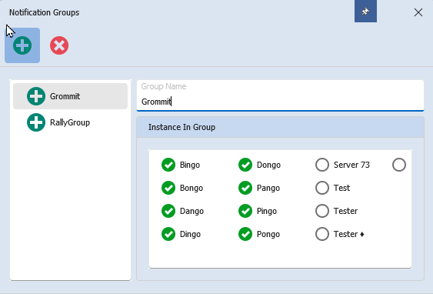Close the Notification Groups window

[x=418, y=12]
